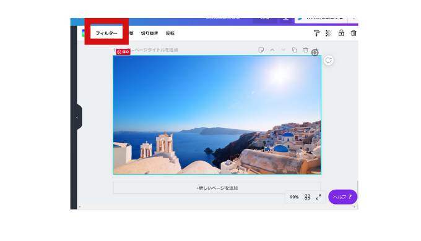Viewport: 421px width, 241px height.
Task: Open the transparency checkerboard icon
Action: [329, 33]
